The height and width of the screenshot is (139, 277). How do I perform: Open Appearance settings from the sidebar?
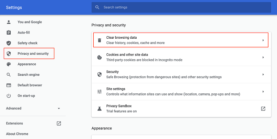click(x=27, y=64)
